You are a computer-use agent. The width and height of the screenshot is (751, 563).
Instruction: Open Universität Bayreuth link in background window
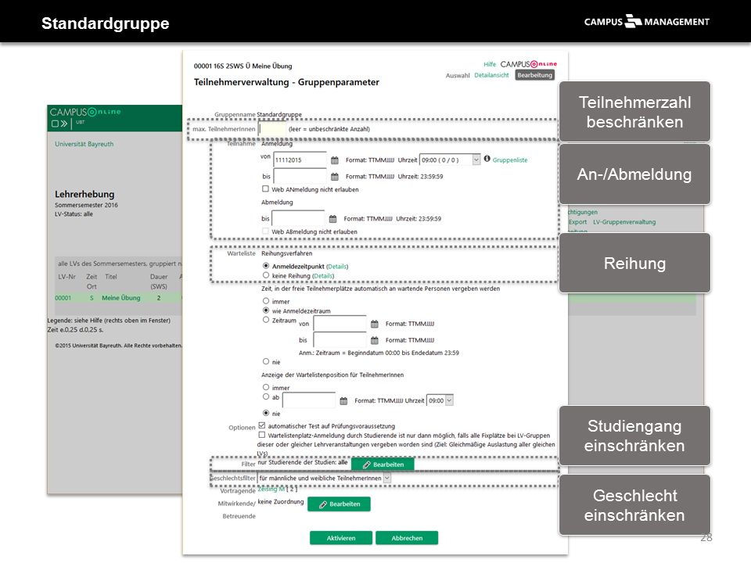click(84, 144)
